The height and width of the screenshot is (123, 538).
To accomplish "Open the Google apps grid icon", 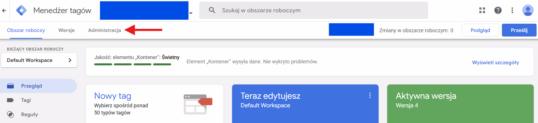I will point(482,10).
